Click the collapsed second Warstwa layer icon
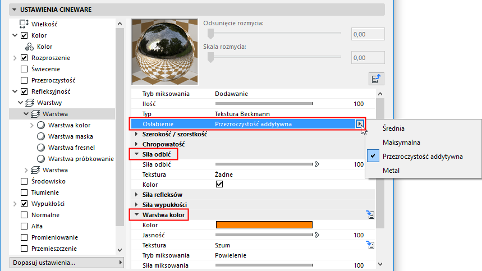The image size is (482, 271). click(x=35, y=170)
